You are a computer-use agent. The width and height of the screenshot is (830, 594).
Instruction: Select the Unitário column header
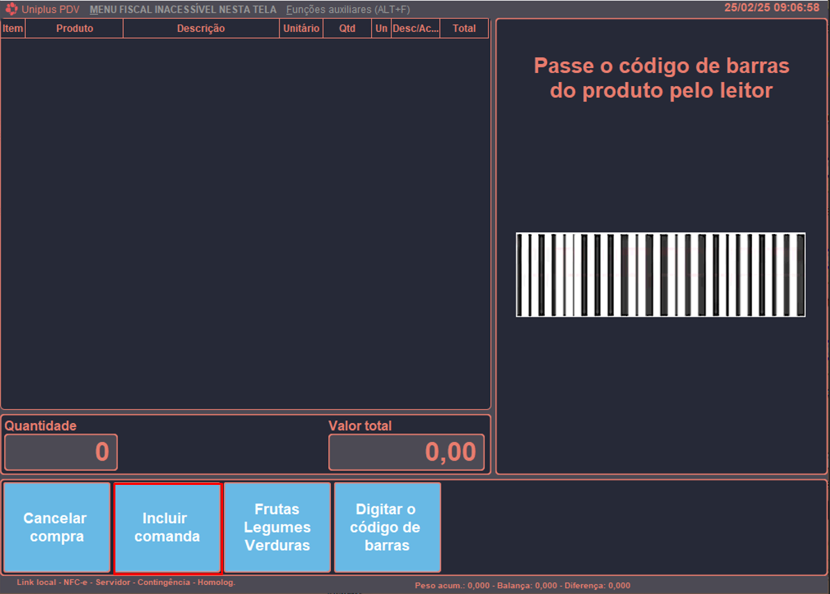click(x=301, y=28)
